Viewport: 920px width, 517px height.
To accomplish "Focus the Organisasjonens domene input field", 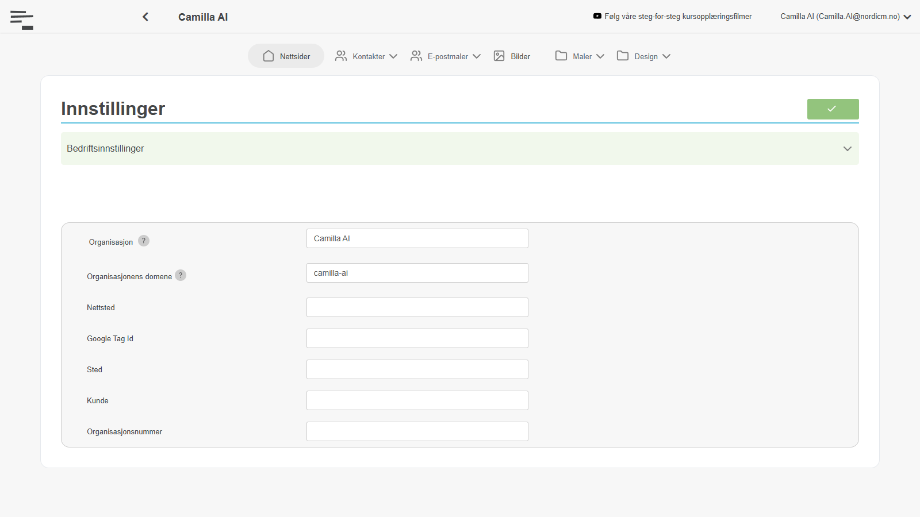I will coord(417,273).
